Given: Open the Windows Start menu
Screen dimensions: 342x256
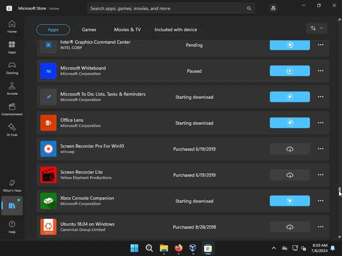Looking at the screenshot, I should [x=134, y=248].
